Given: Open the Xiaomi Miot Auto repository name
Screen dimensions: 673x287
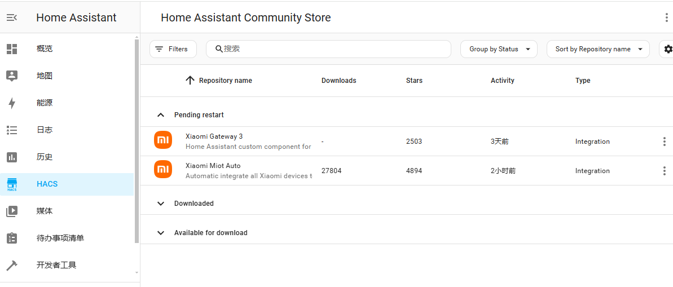Looking at the screenshot, I should 213,166.
